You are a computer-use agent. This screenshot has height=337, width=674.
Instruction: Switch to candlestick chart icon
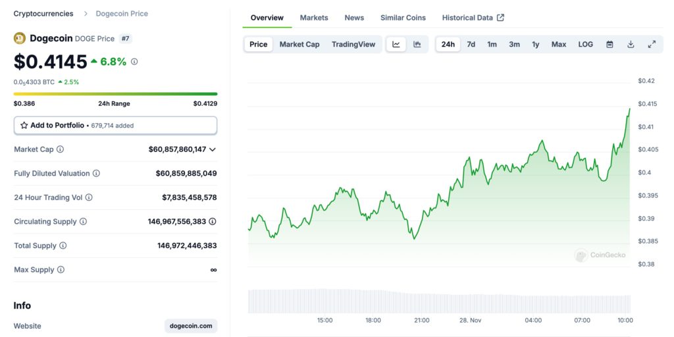(x=417, y=44)
